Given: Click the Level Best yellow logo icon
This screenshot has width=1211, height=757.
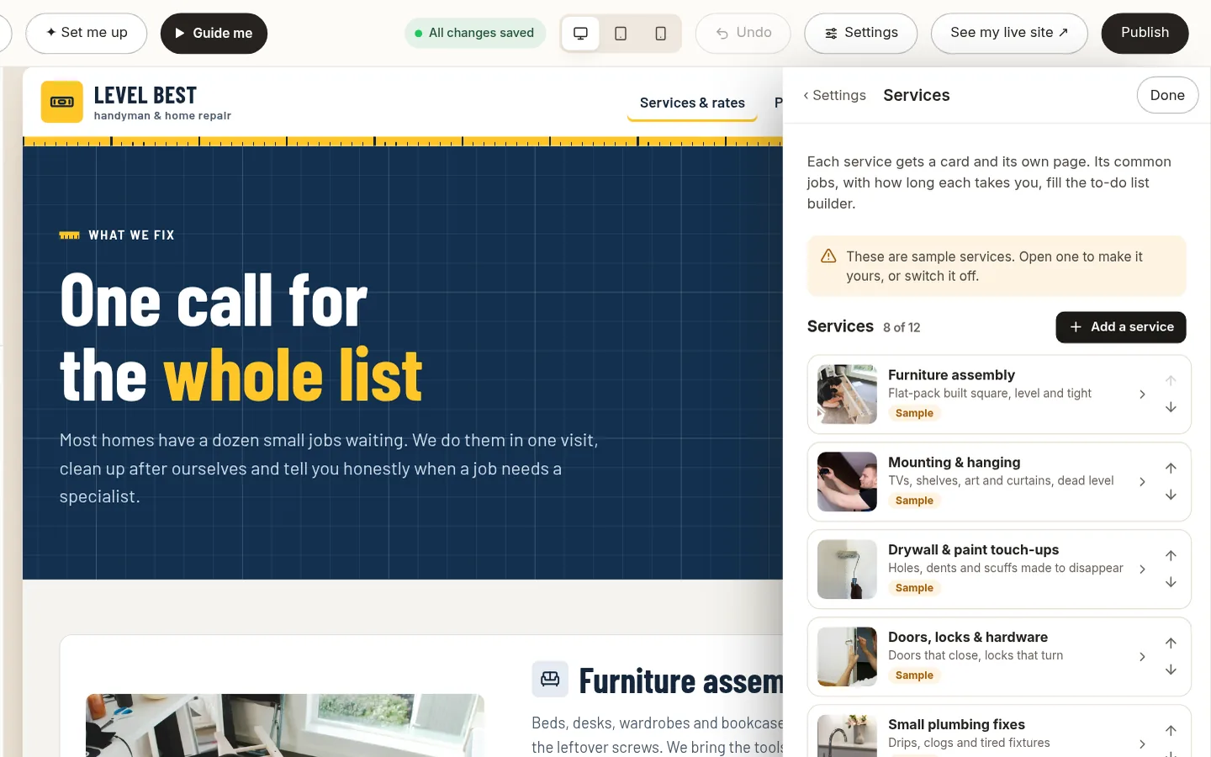Looking at the screenshot, I should 62,102.
